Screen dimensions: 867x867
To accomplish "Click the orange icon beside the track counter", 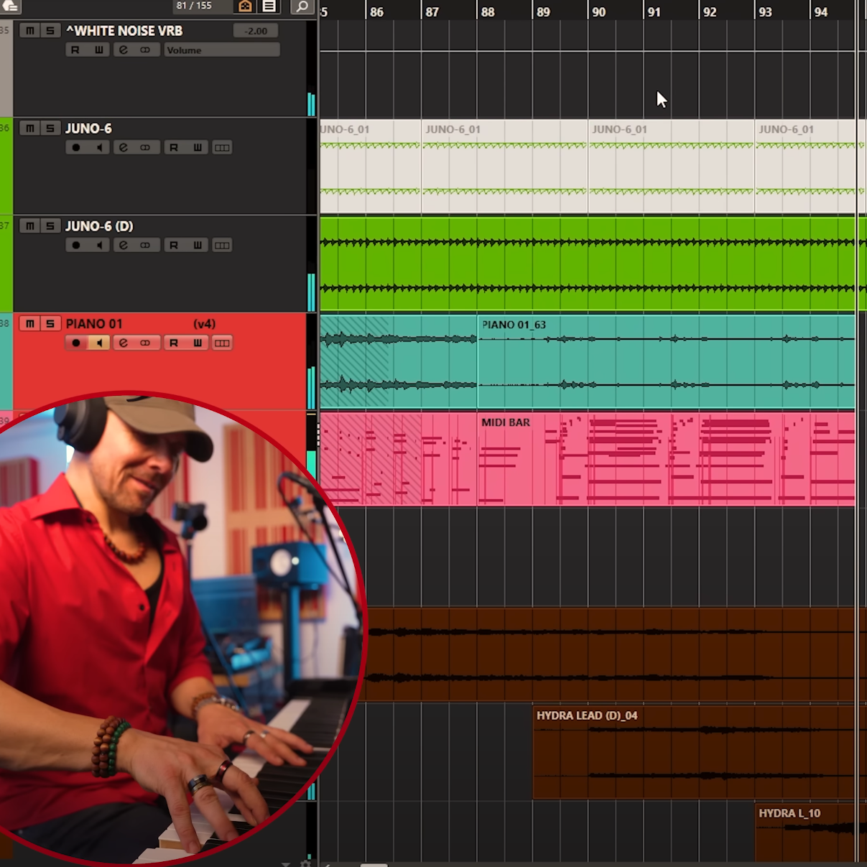I will (245, 6).
